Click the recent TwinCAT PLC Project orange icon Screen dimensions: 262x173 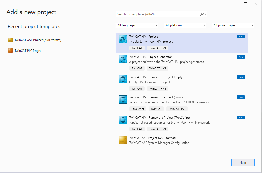[x=11, y=50]
